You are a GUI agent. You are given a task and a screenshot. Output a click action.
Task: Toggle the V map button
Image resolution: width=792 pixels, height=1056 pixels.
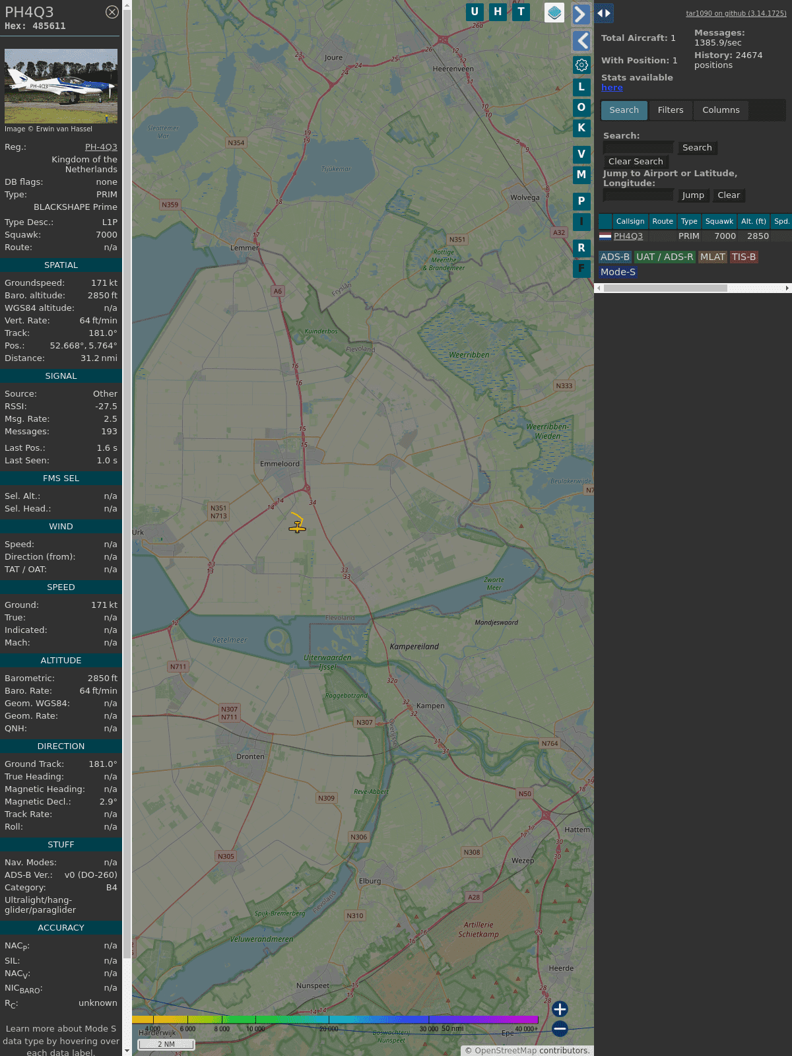coord(581,154)
